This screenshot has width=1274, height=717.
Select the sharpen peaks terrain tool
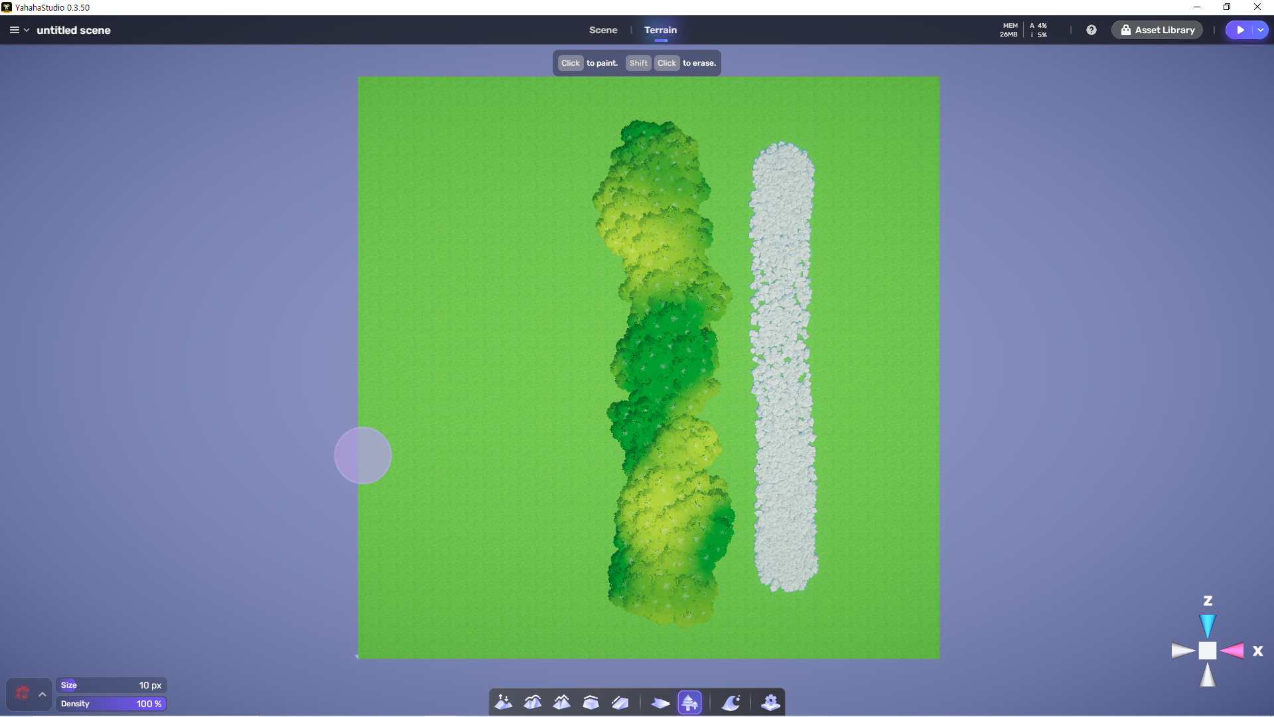562,702
